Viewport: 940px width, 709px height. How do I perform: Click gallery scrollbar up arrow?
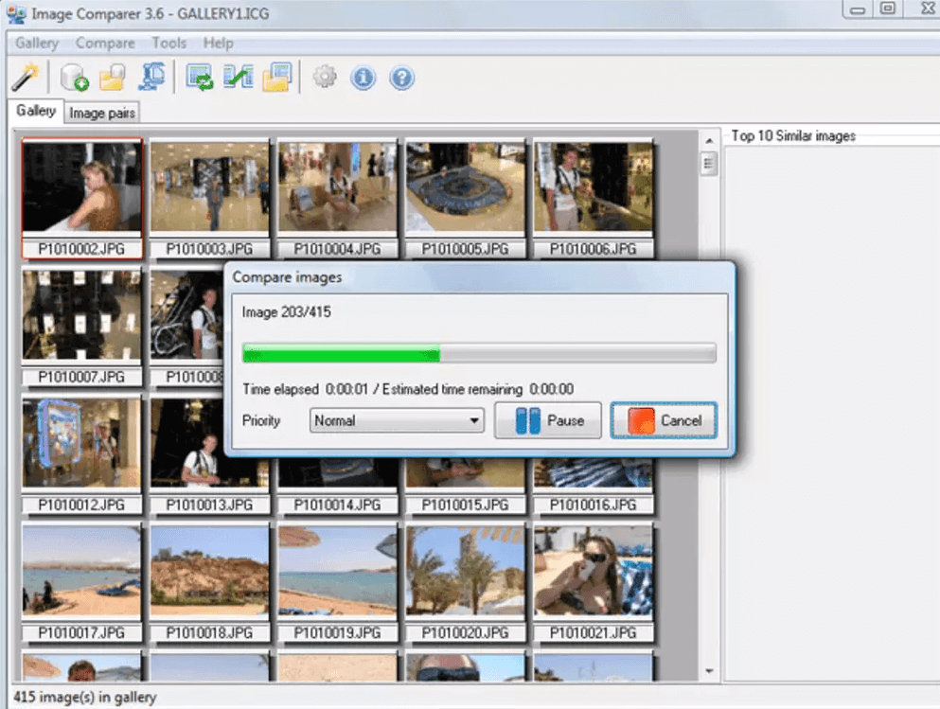[x=709, y=140]
